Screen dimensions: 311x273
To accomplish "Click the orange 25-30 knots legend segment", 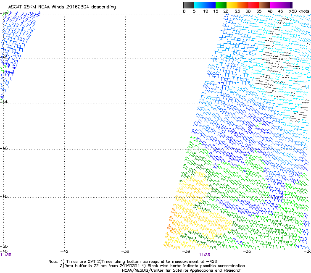I will tap(243, 5).
